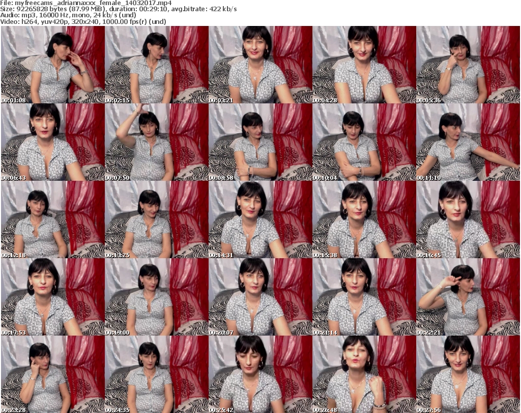The image size is (521, 413).
Task: Click the frame at 00:07:50
Action: (157, 142)
